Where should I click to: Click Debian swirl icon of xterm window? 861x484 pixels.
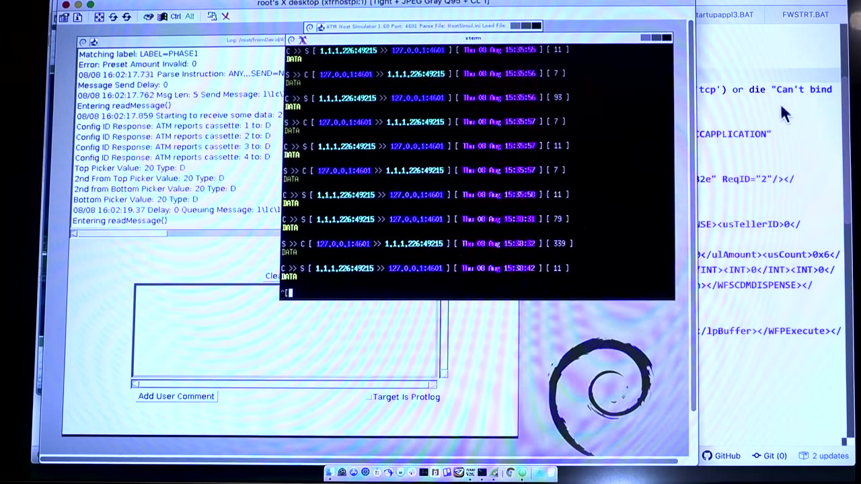291,40
